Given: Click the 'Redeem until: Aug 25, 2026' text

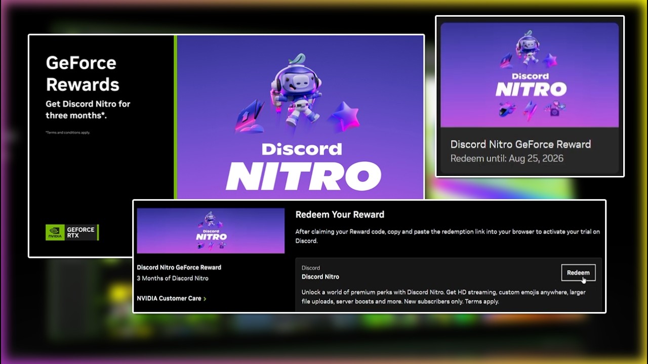Looking at the screenshot, I should [507, 158].
